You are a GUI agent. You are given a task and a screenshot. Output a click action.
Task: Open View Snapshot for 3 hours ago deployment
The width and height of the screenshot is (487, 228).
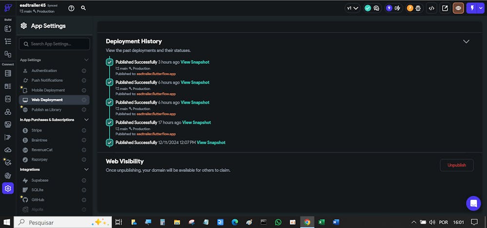click(x=195, y=62)
